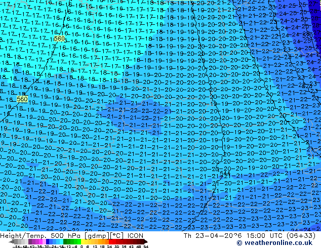Click the 544 contour height label
Image resolution: width=321 pixels, height=248 pixels.
(225, 174)
